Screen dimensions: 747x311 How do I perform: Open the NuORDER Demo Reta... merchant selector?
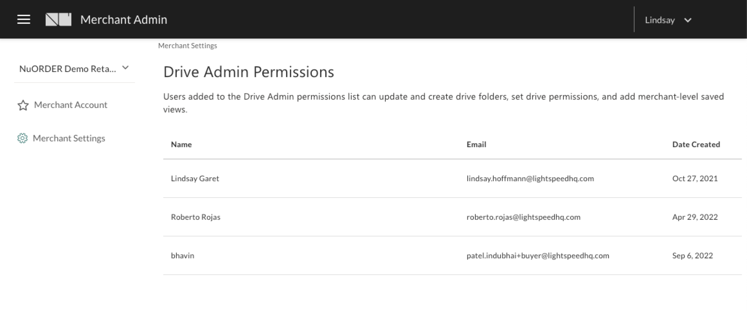(x=74, y=69)
